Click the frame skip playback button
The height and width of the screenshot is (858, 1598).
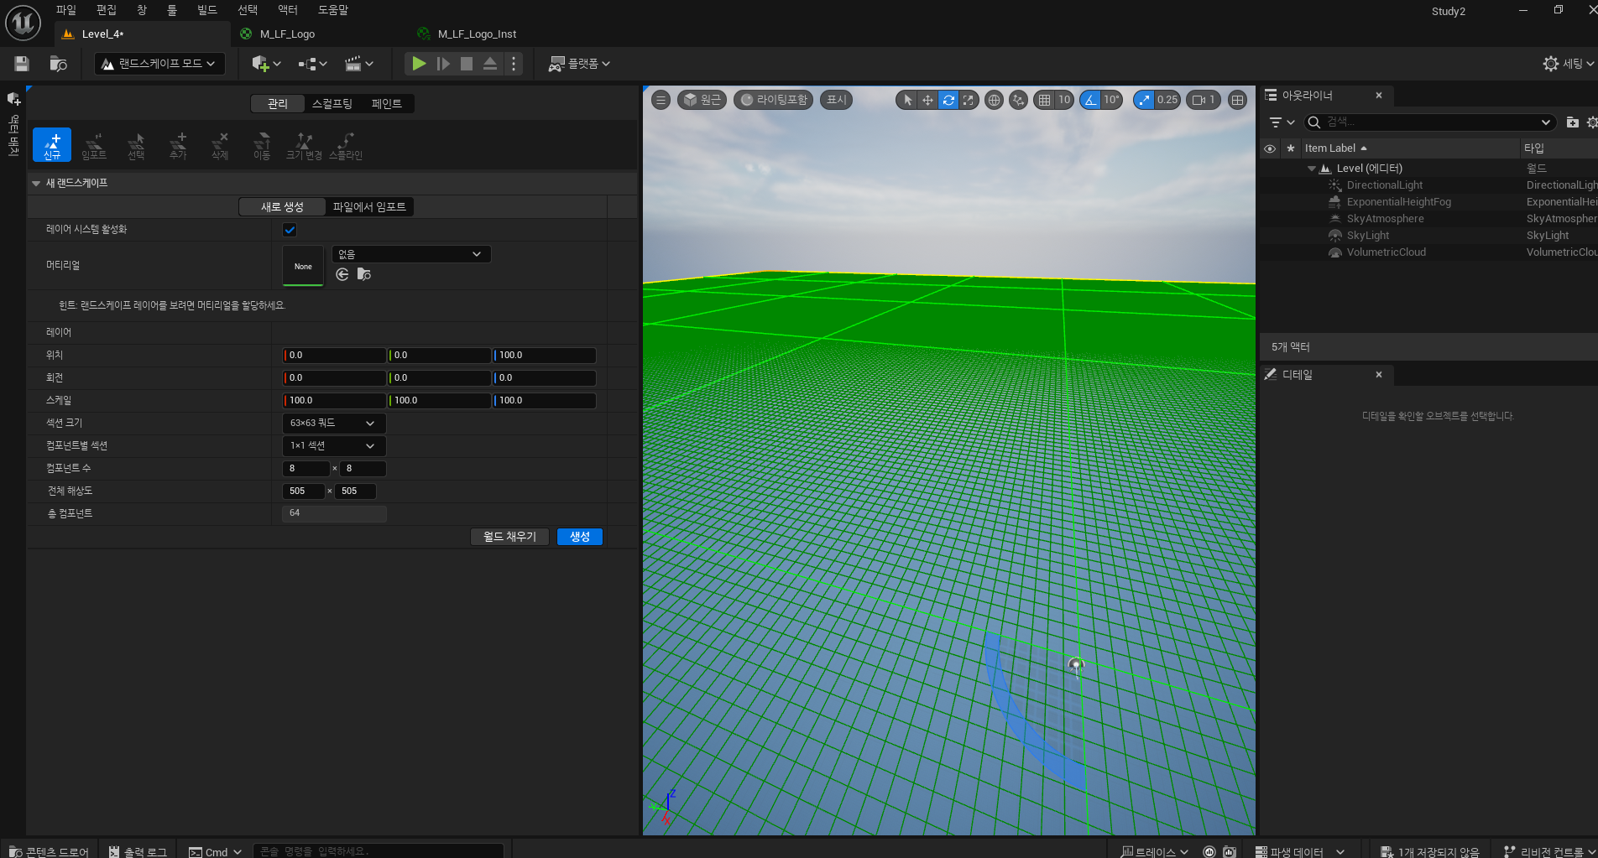443,64
